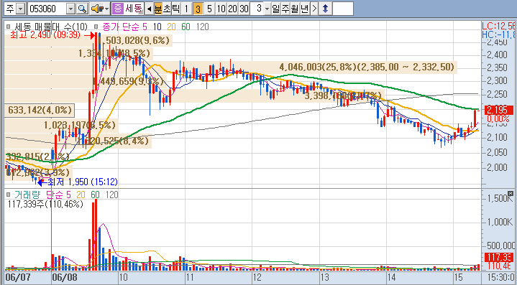The image size is (517, 285).
Task: Click the empty field after the arrows
Action: pos(343,9)
